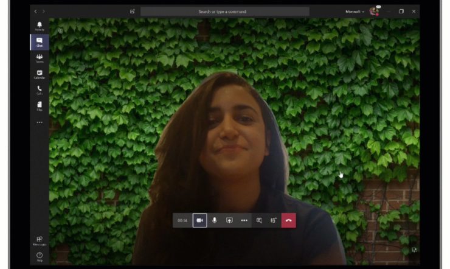450x269 pixels.
Task: Open the Teams section
Action: tap(40, 58)
